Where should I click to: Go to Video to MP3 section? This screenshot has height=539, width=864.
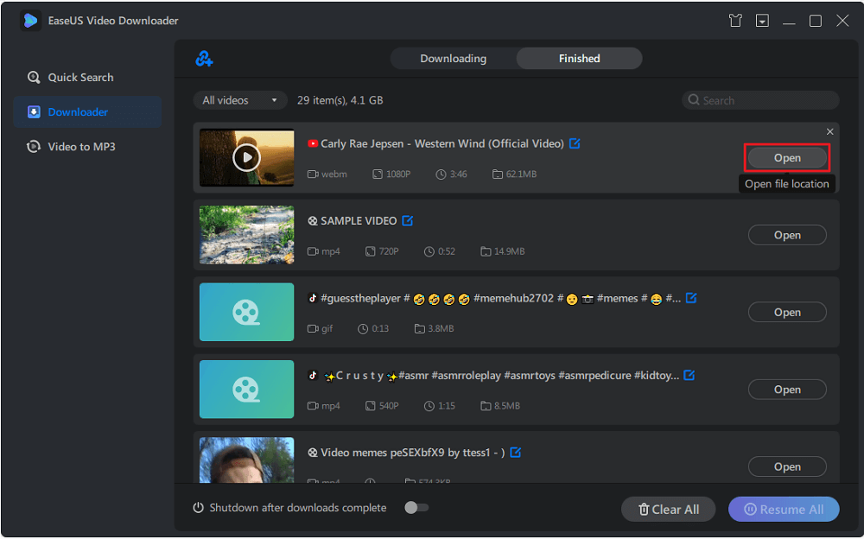(81, 147)
